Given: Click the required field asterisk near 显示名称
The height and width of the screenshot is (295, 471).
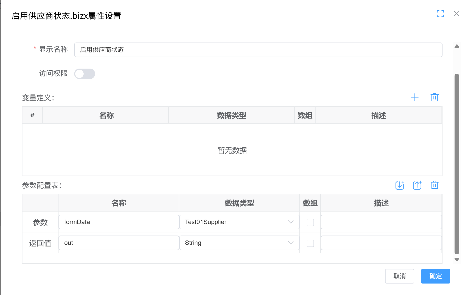Looking at the screenshot, I should [34, 48].
